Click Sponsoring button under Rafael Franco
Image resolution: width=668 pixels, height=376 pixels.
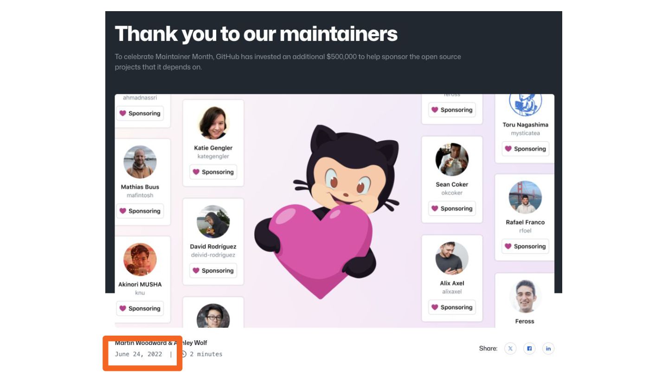[525, 246]
